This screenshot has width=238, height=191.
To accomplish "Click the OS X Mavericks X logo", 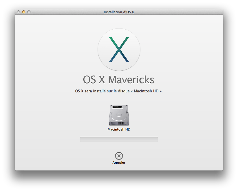I will pos(119,49).
